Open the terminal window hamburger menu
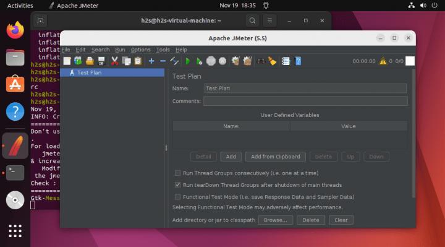The height and width of the screenshot is (247, 445). [x=269, y=21]
